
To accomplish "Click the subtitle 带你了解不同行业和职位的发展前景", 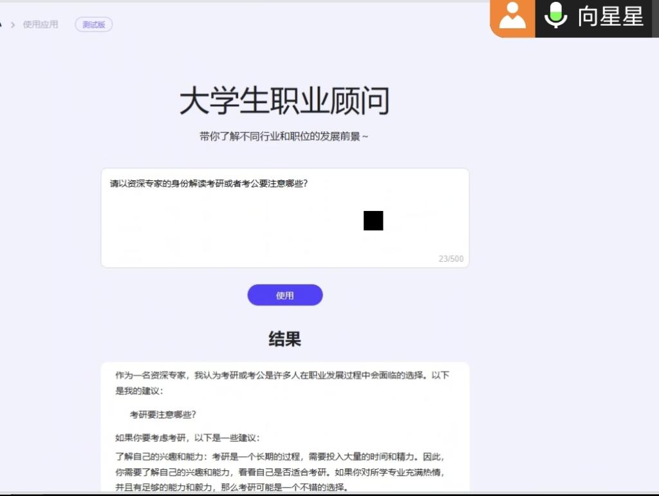I will [x=284, y=136].
